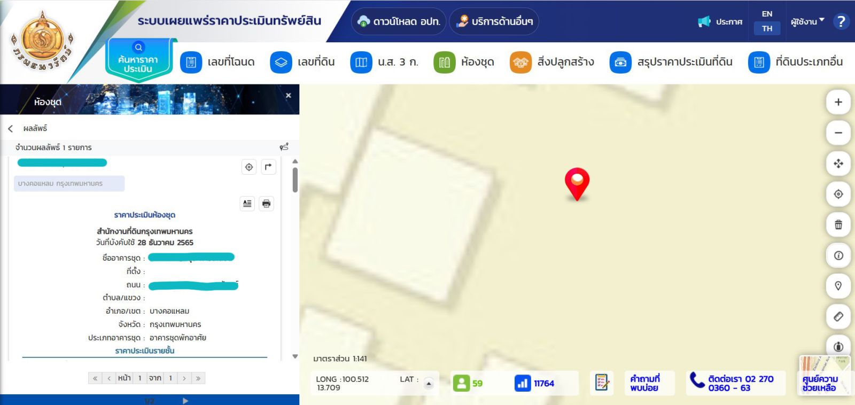
Task: Select the ruler measurement tool
Action: 838,317
